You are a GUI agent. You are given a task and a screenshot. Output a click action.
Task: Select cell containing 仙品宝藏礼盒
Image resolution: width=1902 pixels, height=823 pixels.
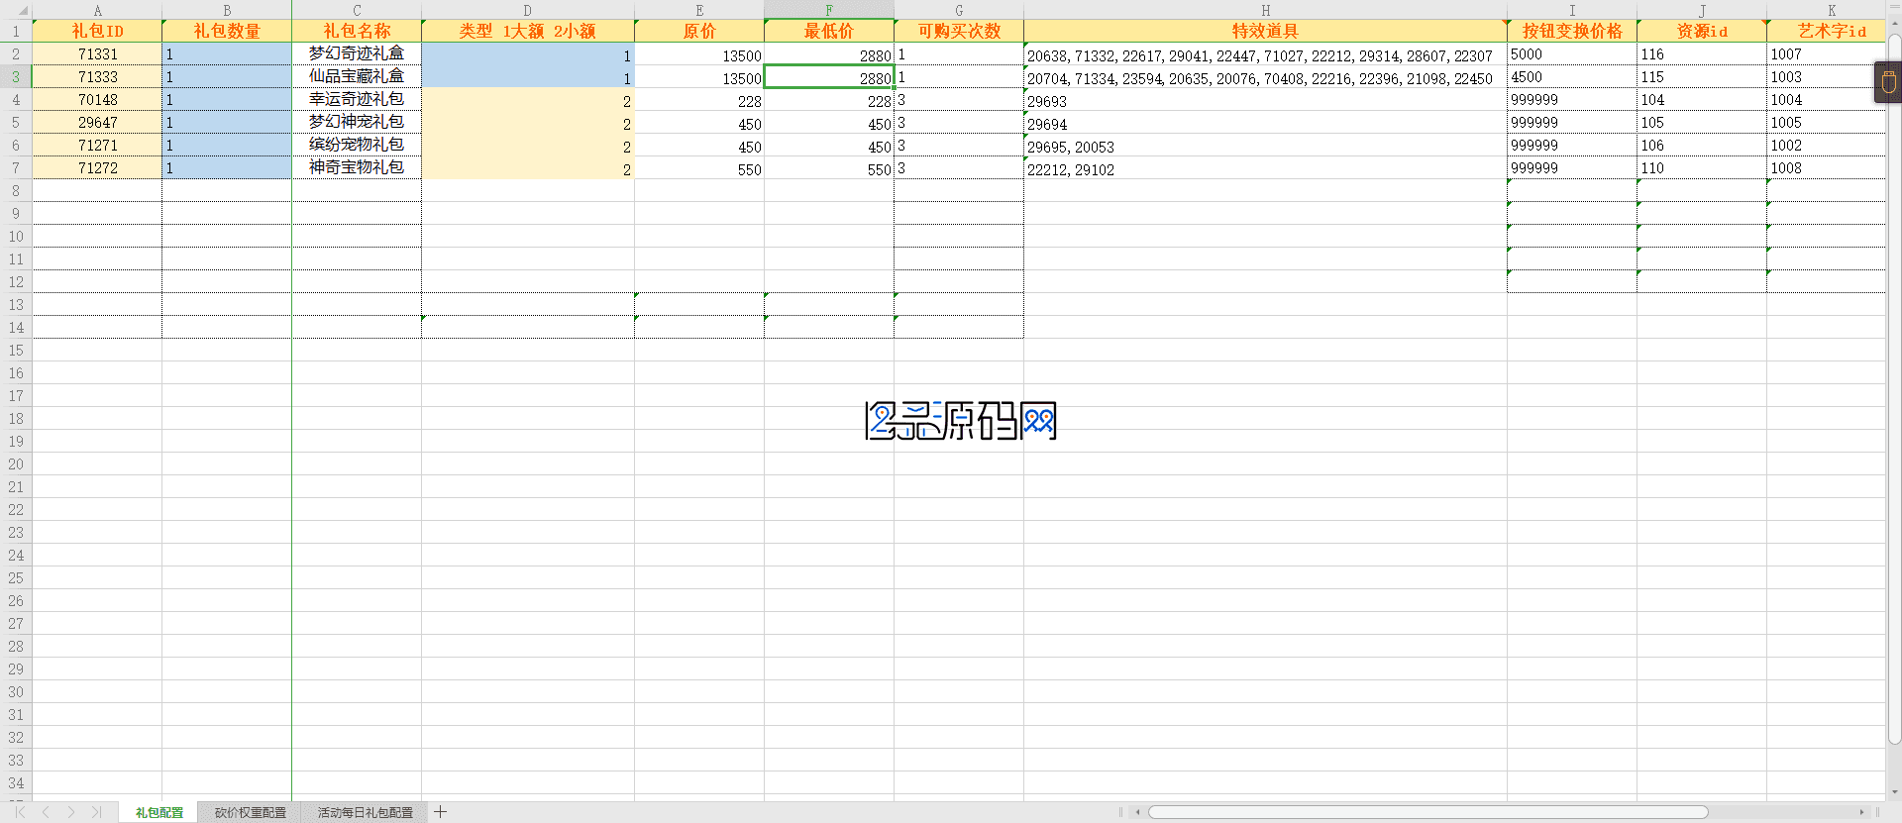click(x=357, y=76)
